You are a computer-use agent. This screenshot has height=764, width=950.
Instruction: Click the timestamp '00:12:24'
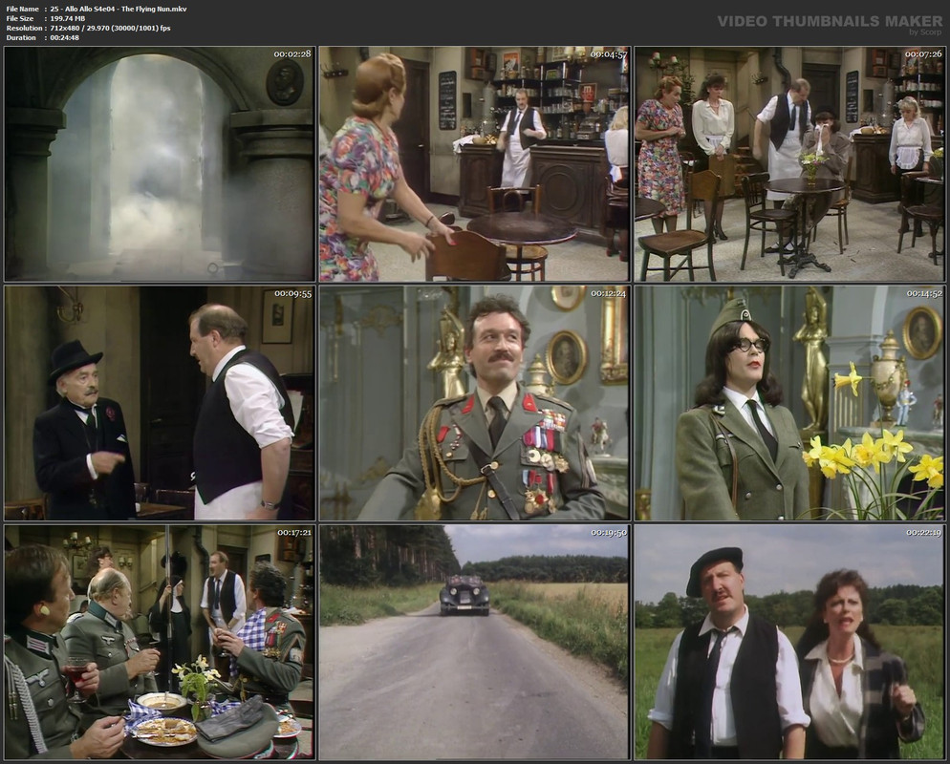pyautogui.click(x=608, y=293)
